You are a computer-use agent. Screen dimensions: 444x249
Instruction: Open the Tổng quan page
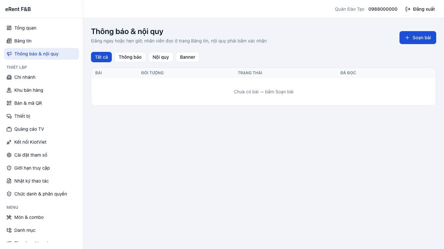(41, 28)
